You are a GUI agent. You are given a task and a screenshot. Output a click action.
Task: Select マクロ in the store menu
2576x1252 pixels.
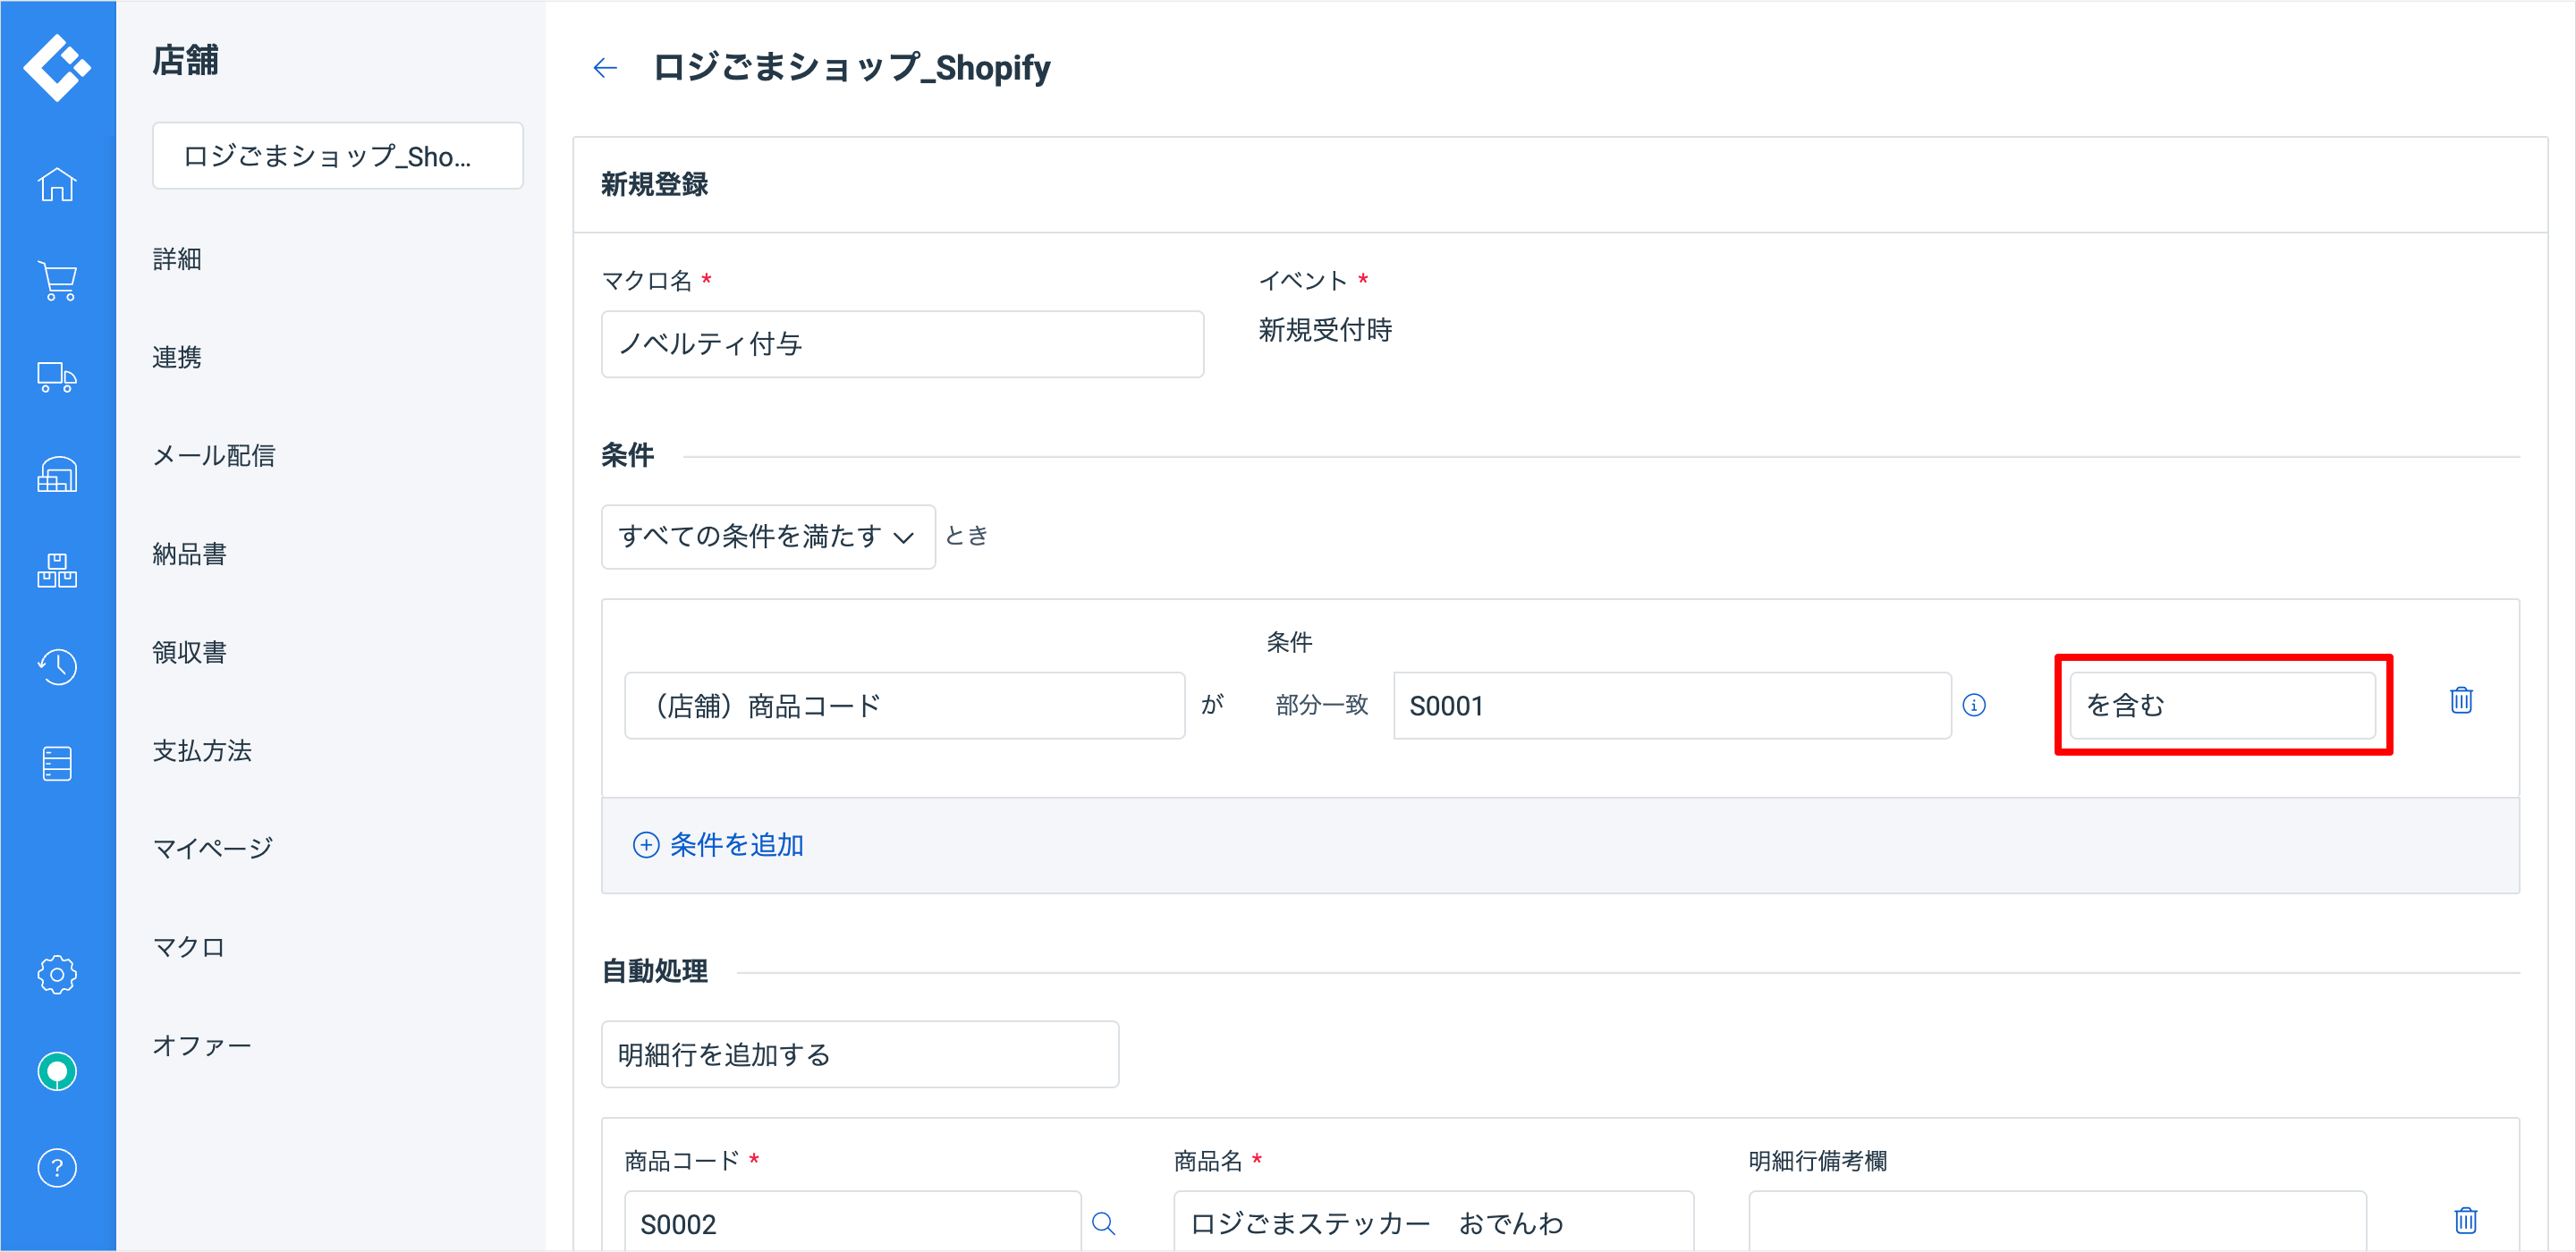point(188,947)
